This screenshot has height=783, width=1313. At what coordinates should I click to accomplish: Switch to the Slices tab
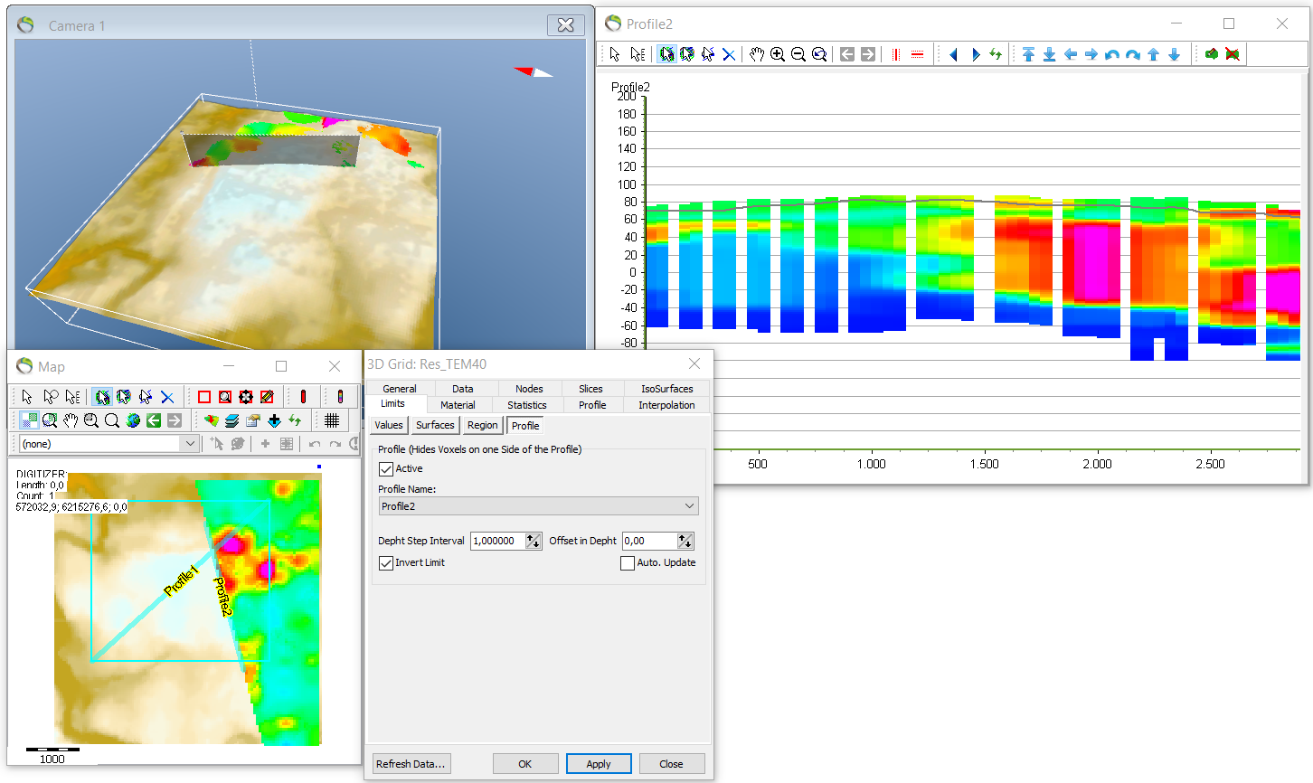590,388
